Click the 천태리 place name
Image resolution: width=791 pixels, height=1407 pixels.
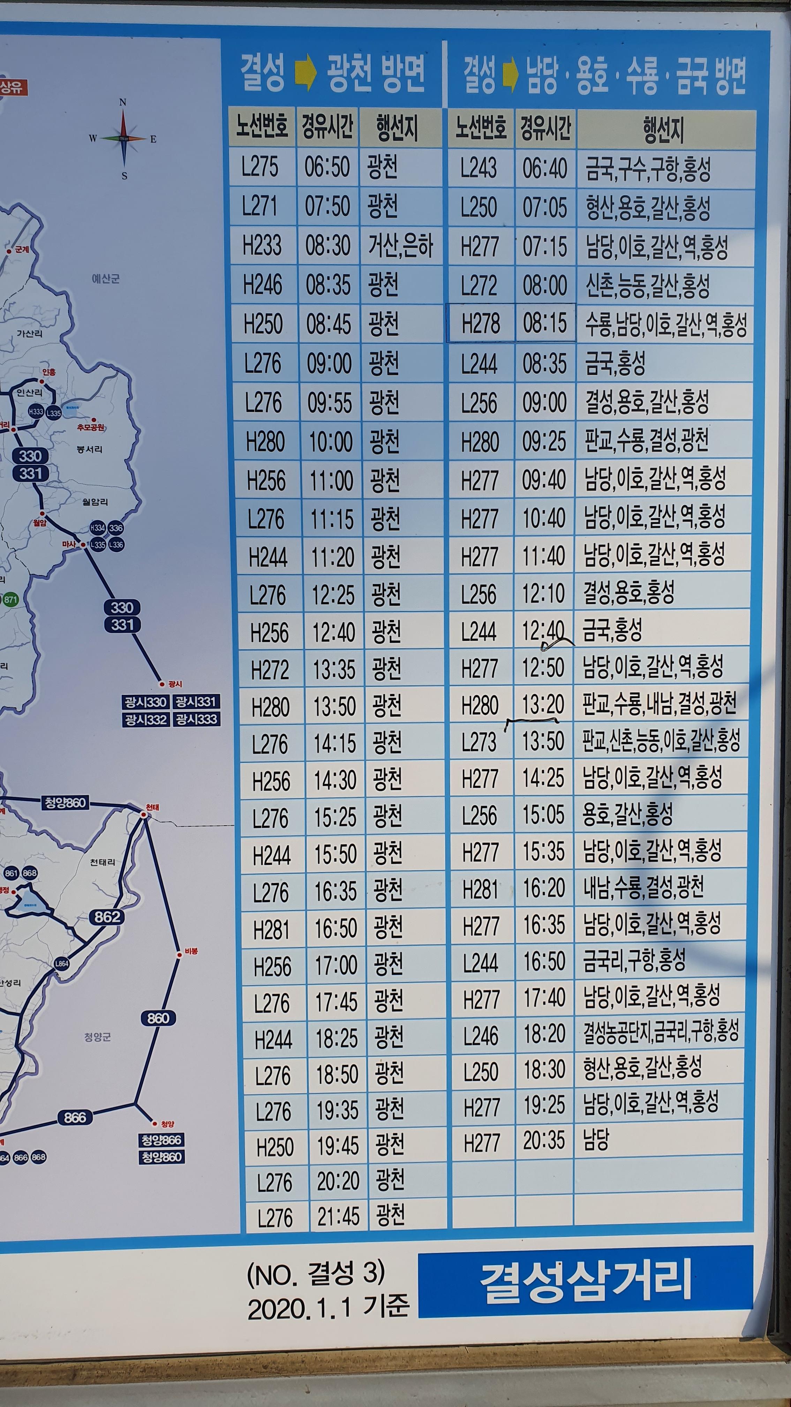(x=103, y=862)
